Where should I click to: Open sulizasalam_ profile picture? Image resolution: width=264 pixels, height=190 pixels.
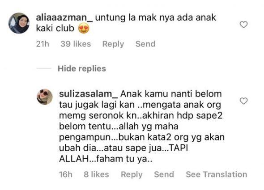tap(45, 97)
